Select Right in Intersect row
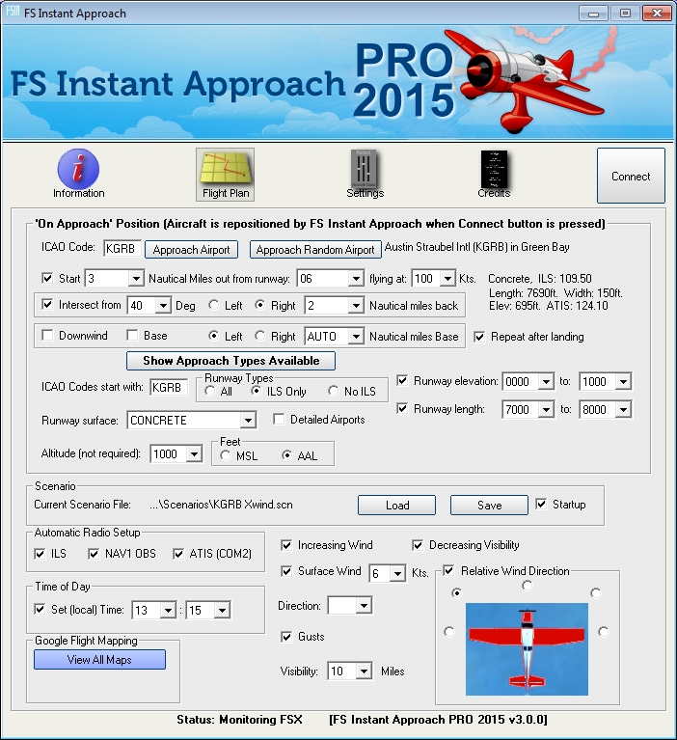Viewport: 677px width, 740px height. (260, 305)
